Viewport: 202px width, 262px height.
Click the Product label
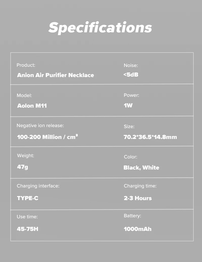26,65
